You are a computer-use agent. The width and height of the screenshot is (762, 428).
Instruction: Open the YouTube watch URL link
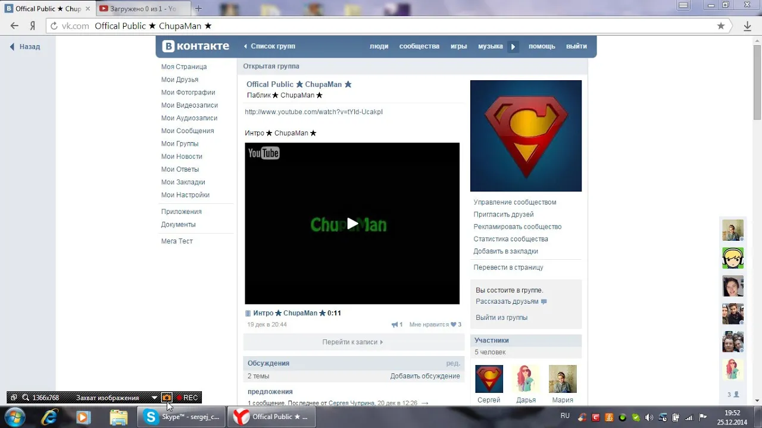(314, 112)
